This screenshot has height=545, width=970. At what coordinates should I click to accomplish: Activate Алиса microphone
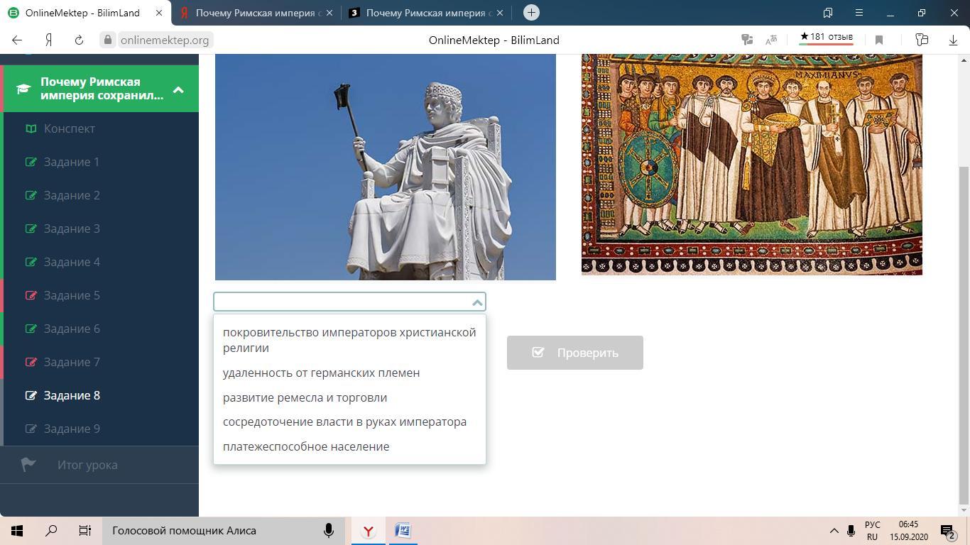point(329,531)
